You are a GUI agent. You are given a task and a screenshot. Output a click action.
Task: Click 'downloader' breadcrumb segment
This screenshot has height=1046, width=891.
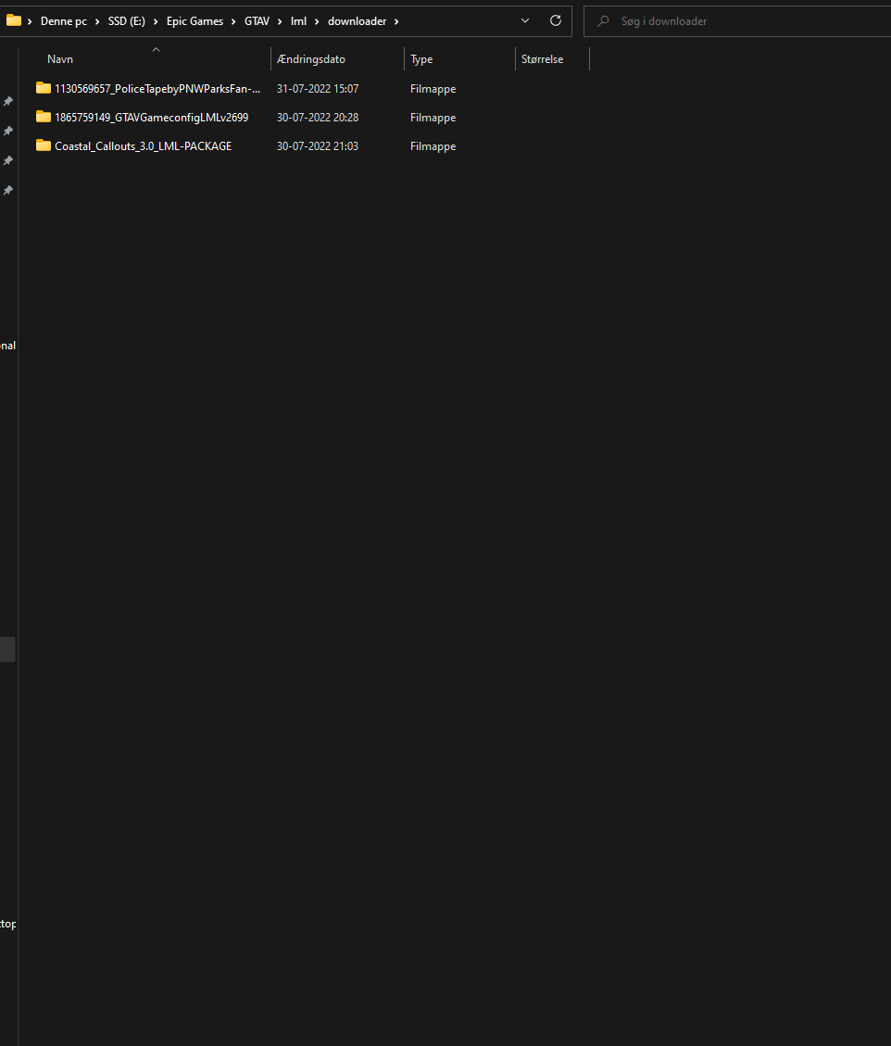click(357, 21)
